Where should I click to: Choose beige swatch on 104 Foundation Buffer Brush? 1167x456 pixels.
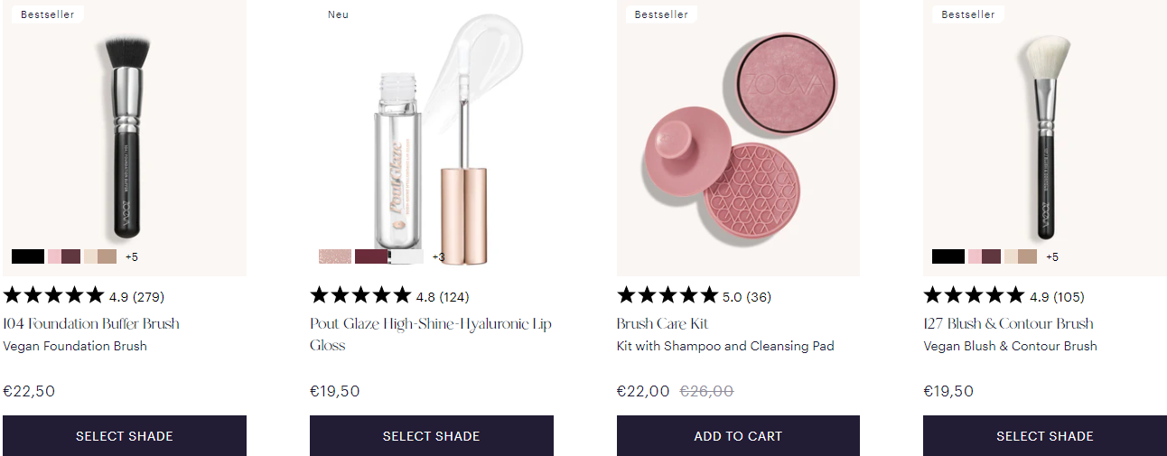(x=100, y=256)
